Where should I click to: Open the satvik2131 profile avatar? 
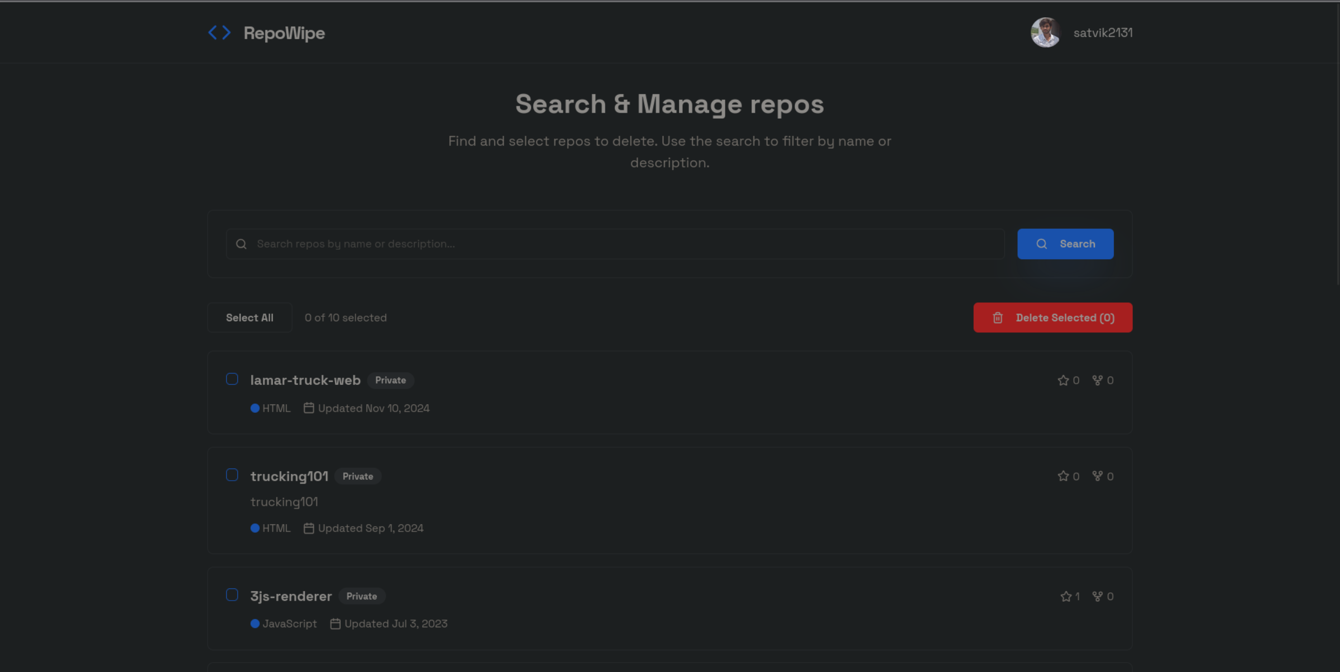1045,33
